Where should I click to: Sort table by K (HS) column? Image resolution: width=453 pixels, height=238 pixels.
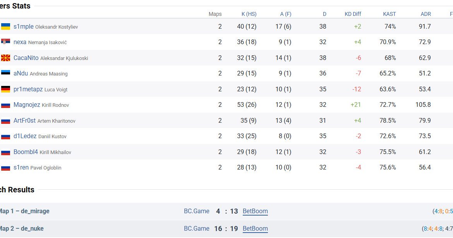click(x=249, y=14)
